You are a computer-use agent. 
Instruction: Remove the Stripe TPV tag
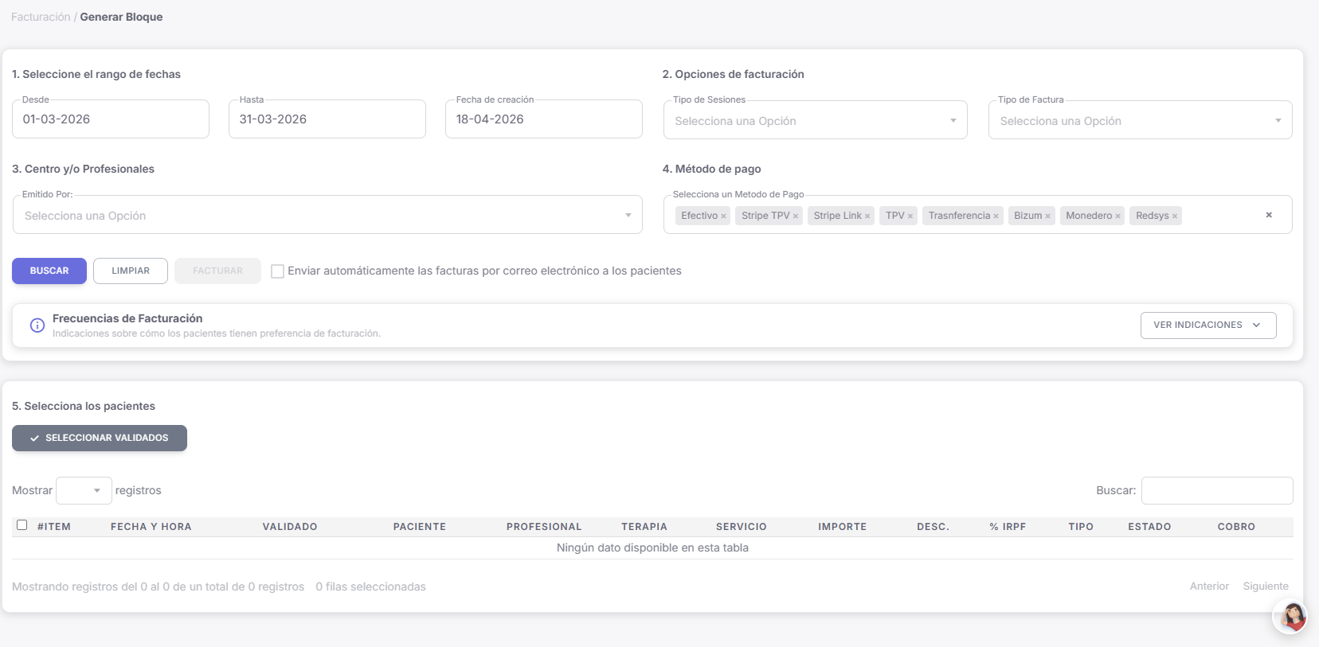[x=795, y=216]
